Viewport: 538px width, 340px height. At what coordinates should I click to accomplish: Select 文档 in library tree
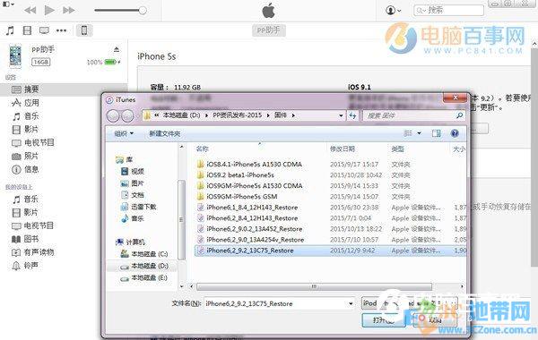133,195
